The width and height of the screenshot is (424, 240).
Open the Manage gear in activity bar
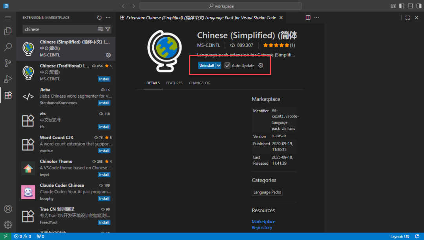coord(8,225)
